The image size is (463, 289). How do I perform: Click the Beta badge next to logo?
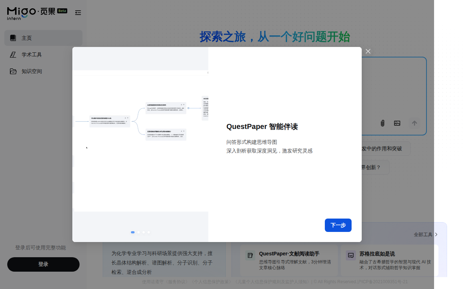coord(62,11)
